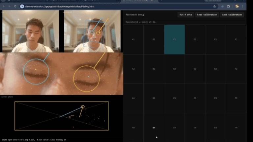Select calibration cell C3
The height and width of the screenshot is (142, 253).
click(x=174, y=98)
